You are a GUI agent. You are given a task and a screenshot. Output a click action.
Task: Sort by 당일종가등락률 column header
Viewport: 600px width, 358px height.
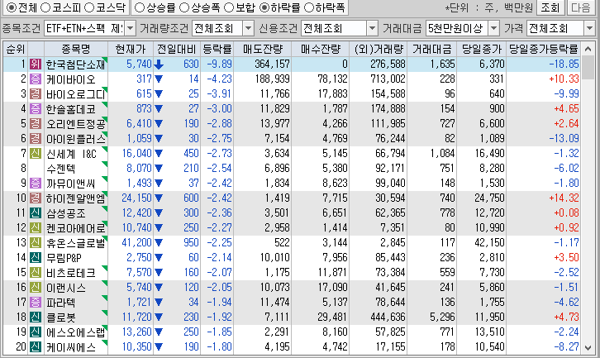[543, 49]
